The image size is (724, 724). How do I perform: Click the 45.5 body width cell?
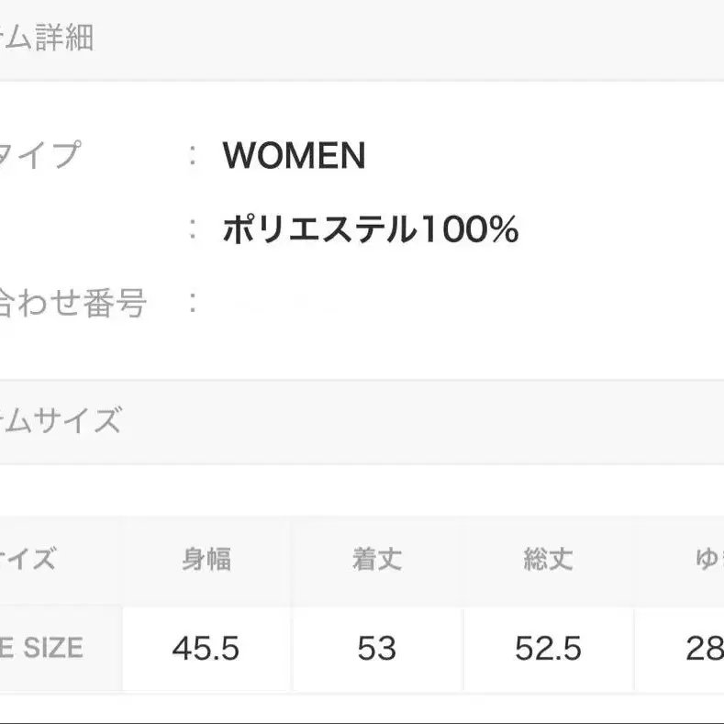tap(206, 649)
